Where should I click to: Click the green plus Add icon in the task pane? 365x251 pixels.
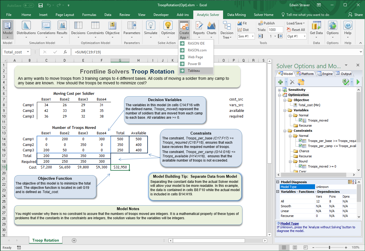tap(280, 82)
